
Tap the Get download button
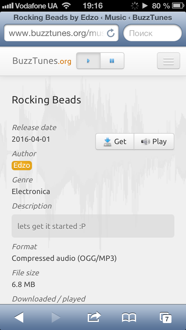[x=115, y=141]
